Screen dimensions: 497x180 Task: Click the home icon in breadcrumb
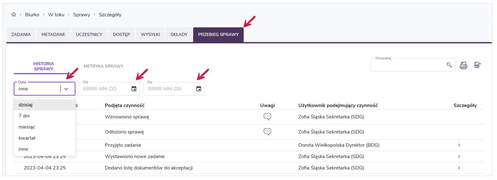(x=14, y=15)
